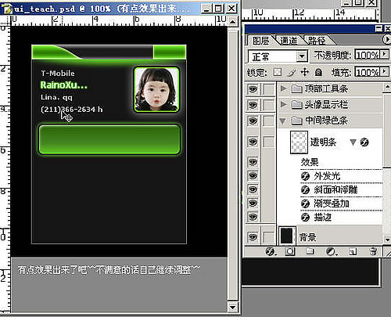Click the add layer style icon

pyautogui.click(x=271, y=251)
